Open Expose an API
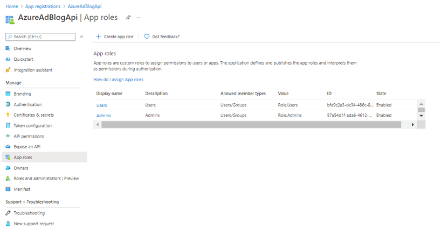This screenshot has width=441, height=236. click(27, 147)
